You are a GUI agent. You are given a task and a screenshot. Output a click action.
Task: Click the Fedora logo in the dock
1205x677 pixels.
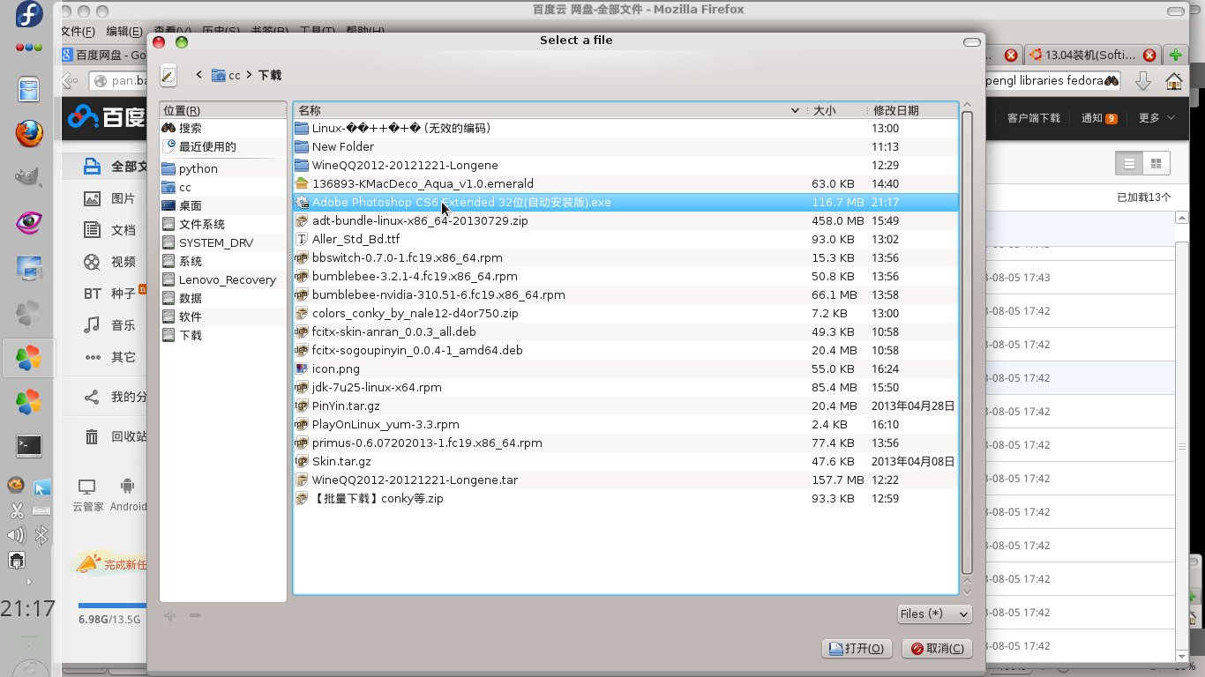(x=28, y=15)
